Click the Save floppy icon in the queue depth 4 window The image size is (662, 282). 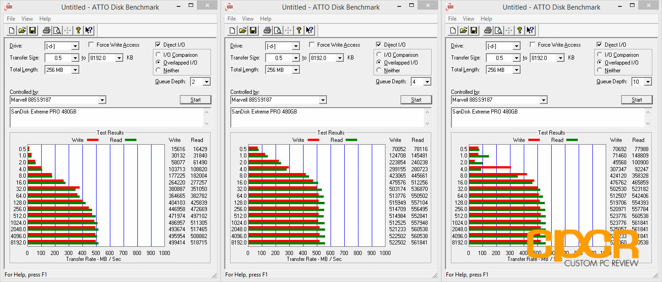point(253,31)
